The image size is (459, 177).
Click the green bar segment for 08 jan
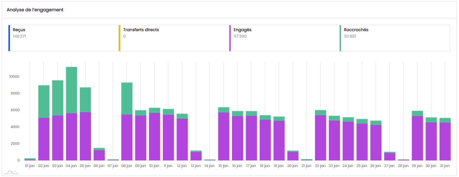coord(127,98)
